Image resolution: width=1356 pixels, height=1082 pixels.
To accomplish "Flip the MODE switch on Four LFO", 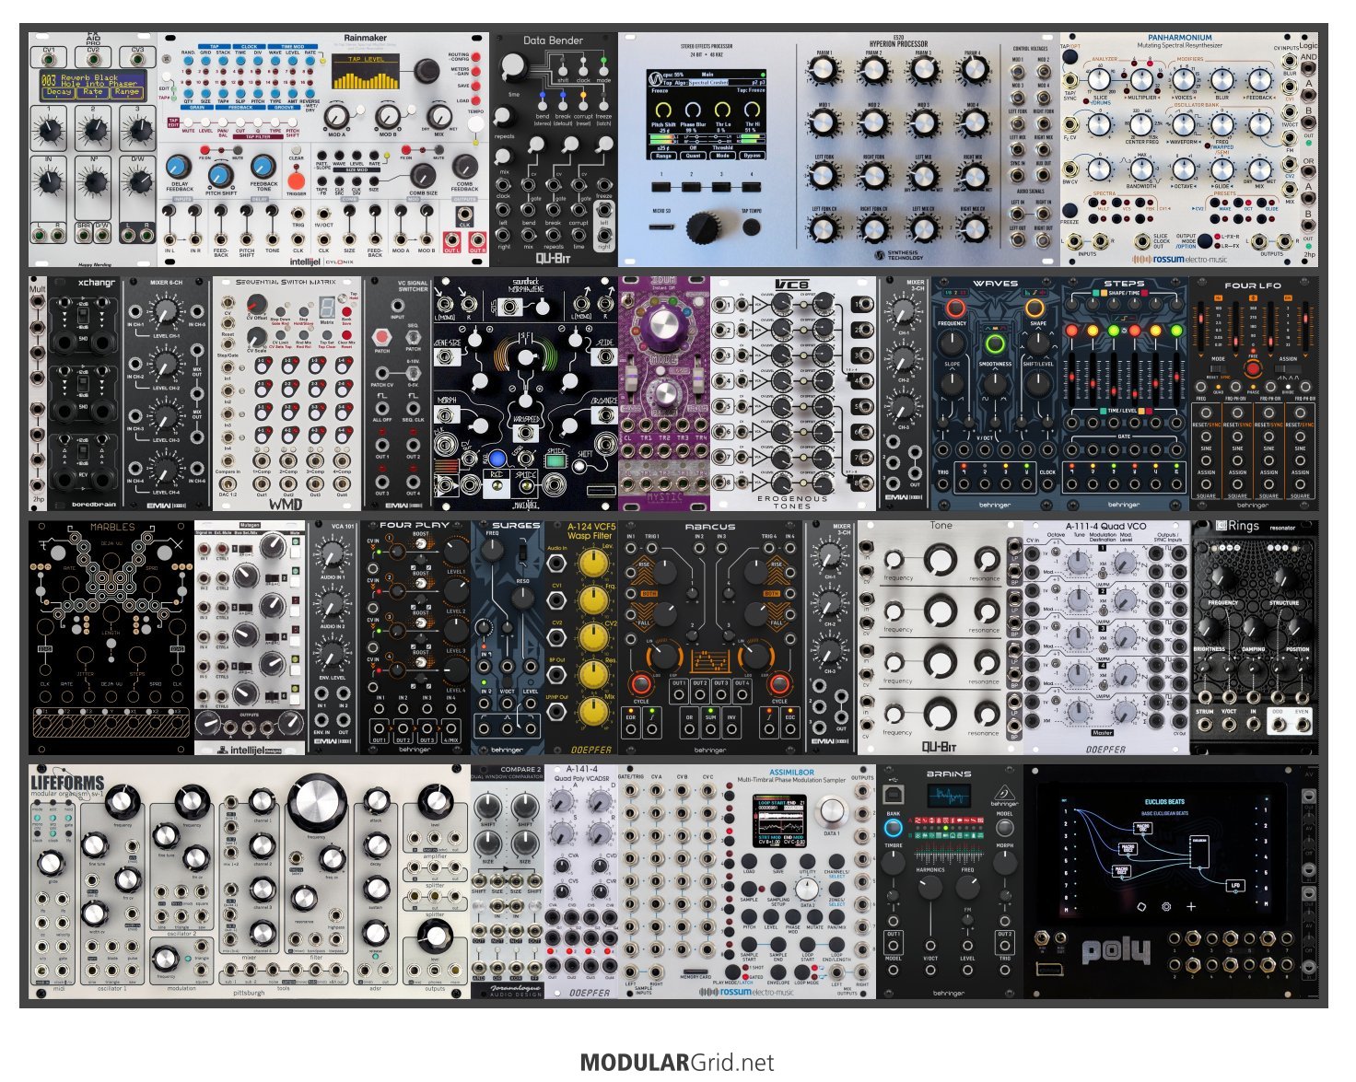I will 1219,369.
